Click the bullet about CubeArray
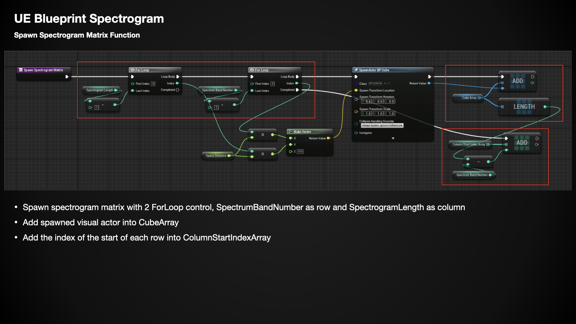The height and width of the screenshot is (324, 576). tap(100, 223)
